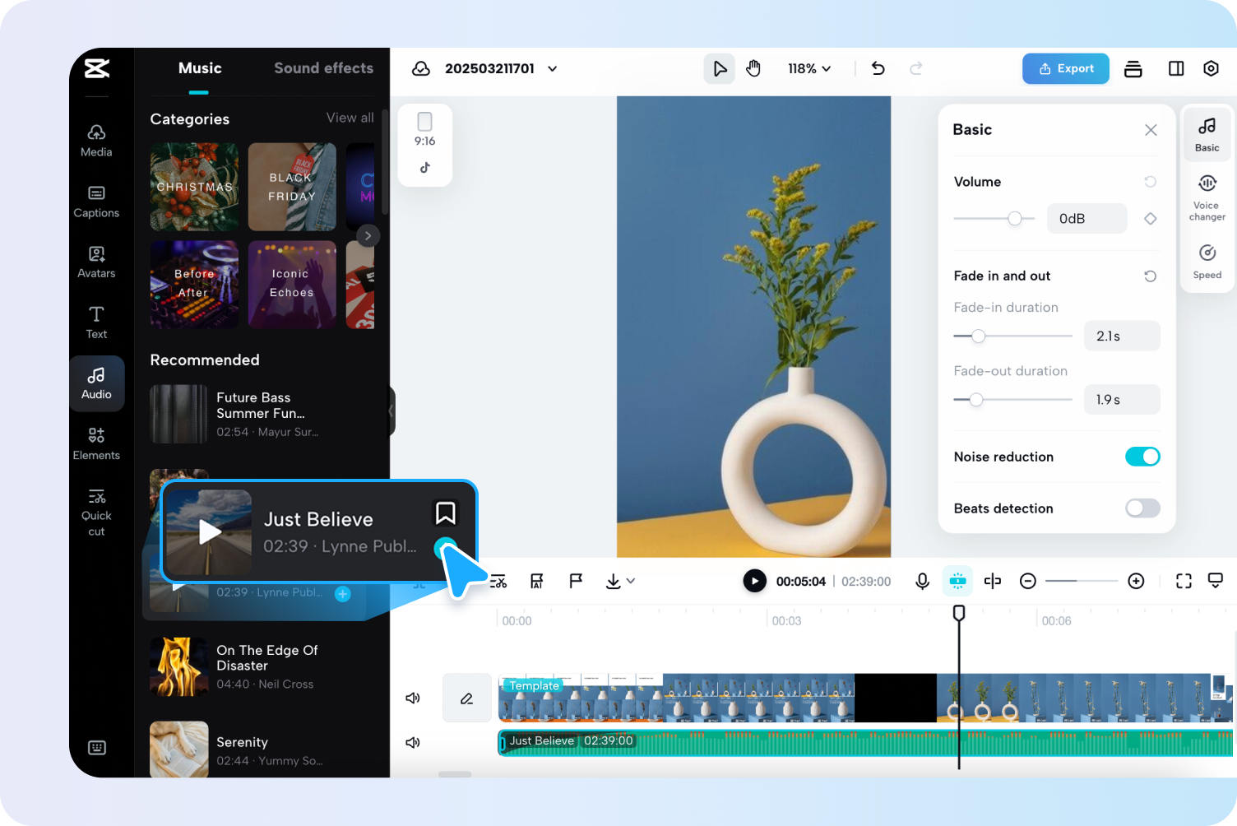The width and height of the screenshot is (1237, 826).
Task: Open the Voice changer panel
Action: click(1207, 197)
